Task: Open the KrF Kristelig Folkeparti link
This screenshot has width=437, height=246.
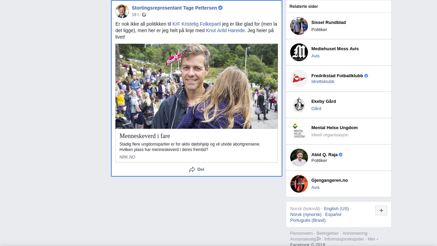Action: pyautogui.click(x=197, y=24)
